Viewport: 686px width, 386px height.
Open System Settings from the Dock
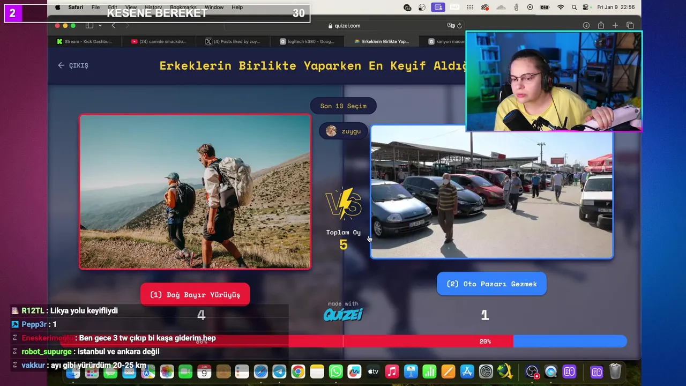click(486, 372)
